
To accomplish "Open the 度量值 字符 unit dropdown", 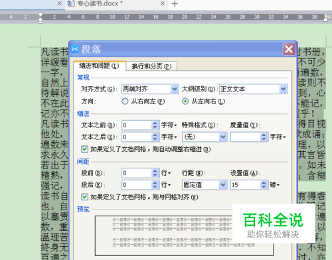I will [278, 137].
